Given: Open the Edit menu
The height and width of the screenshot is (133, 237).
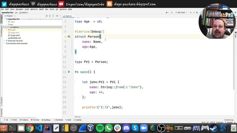Looking at the screenshot, I should (x=7, y=9).
